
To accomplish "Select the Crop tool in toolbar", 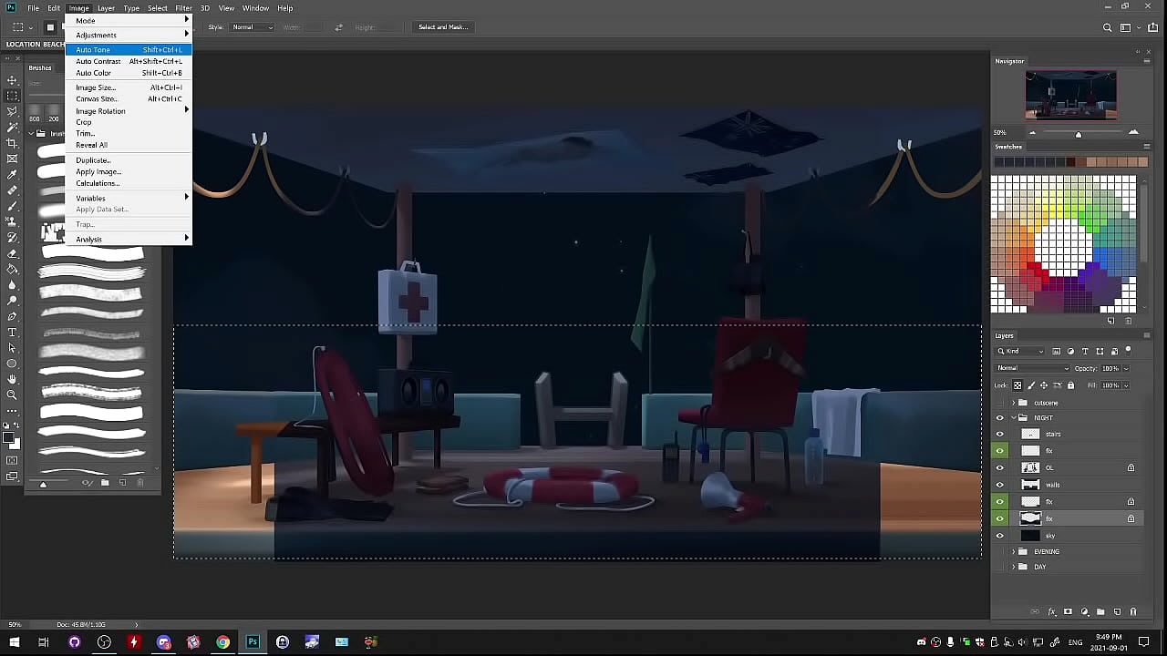I will pyautogui.click(x=12, y=143).
